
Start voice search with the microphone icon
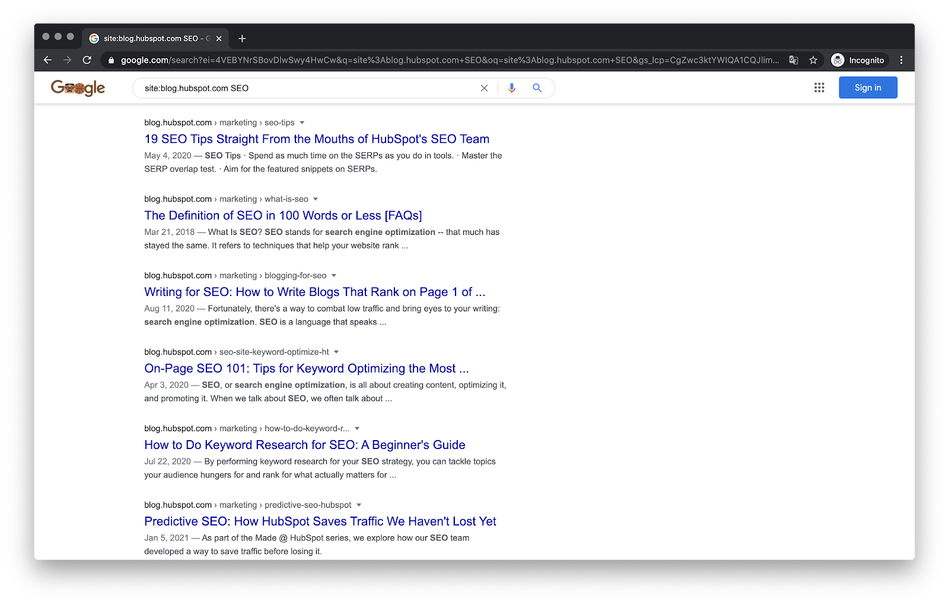click(512, 88)
